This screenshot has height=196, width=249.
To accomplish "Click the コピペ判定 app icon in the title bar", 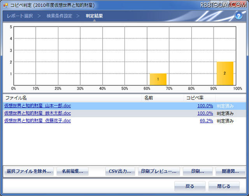I will (x=5, y=5).
